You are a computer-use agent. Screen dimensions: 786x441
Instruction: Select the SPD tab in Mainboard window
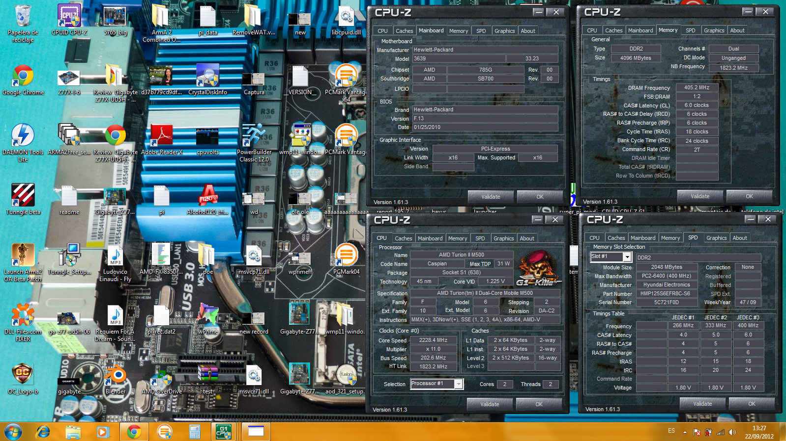coord(481,30)
